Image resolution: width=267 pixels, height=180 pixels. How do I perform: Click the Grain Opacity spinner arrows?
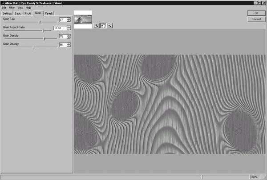(68, 45)
